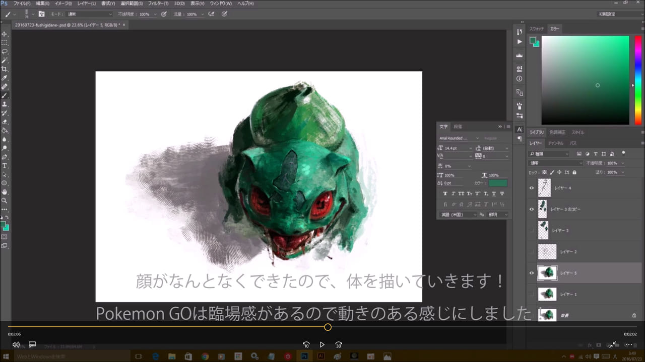Viewport: 645px width, 362px height.
Task: Click lock transparent pixels icon
Action: (544, 172)
